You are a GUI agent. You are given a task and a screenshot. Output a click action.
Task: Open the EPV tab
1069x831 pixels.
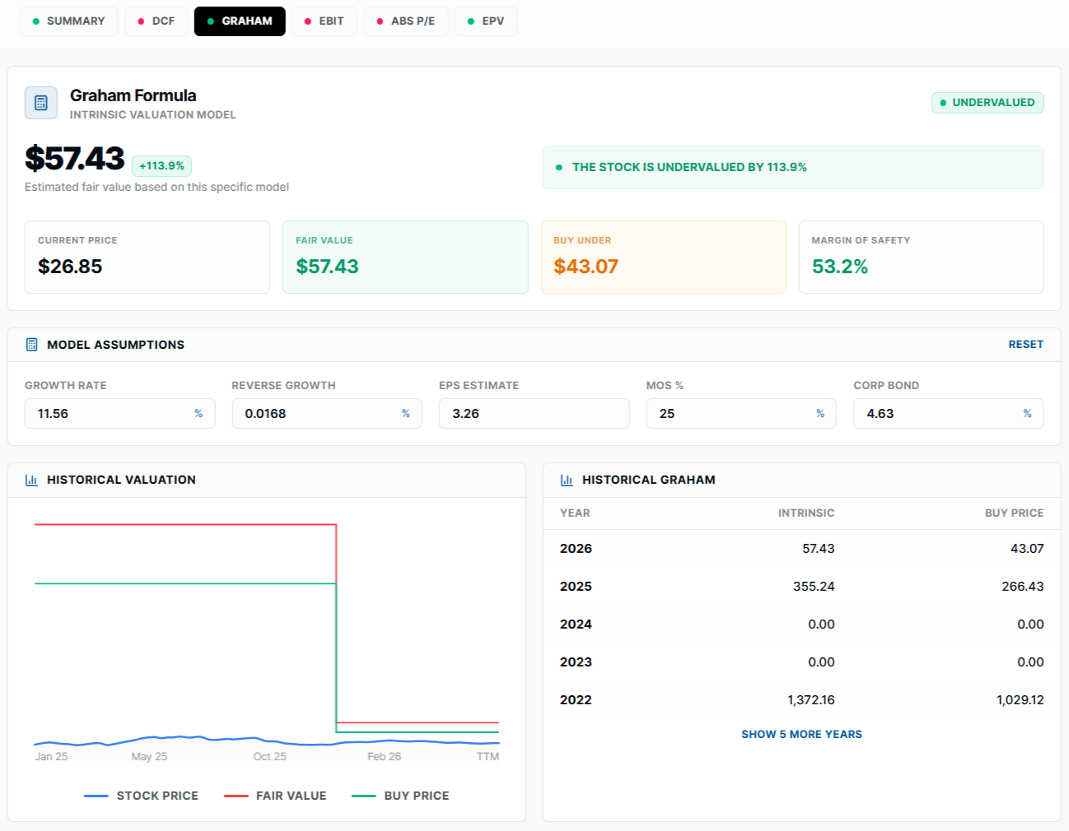(486, 21)
